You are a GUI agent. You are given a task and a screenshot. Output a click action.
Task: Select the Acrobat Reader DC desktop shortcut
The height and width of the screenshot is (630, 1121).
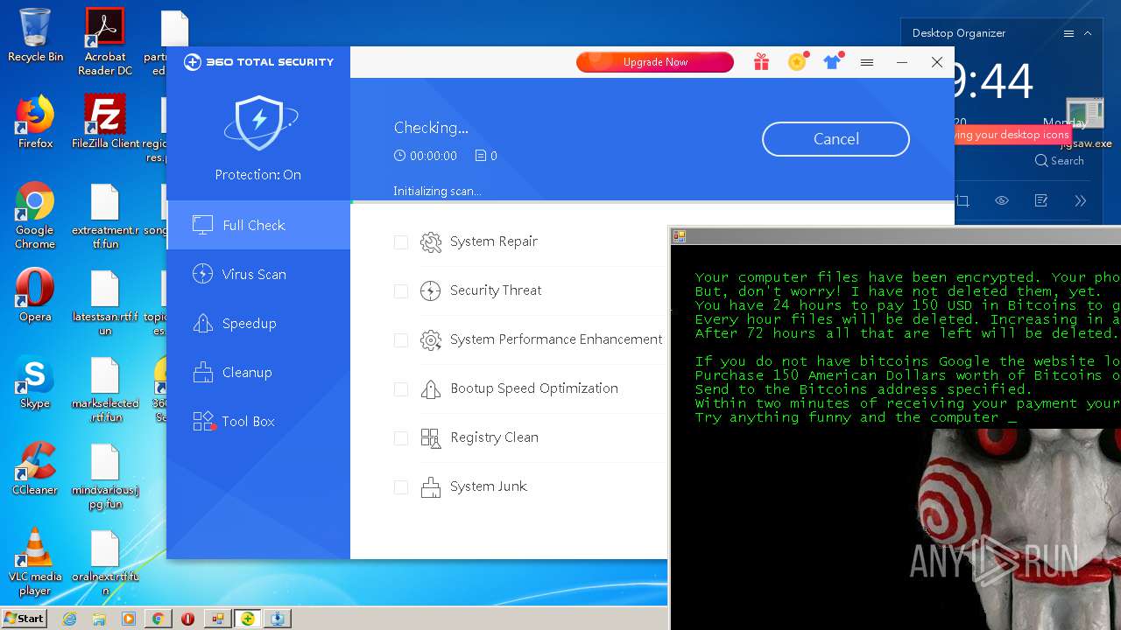coord(105,41)
